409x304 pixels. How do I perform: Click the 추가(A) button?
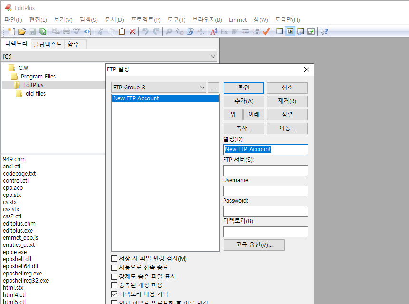coord(243,101)
